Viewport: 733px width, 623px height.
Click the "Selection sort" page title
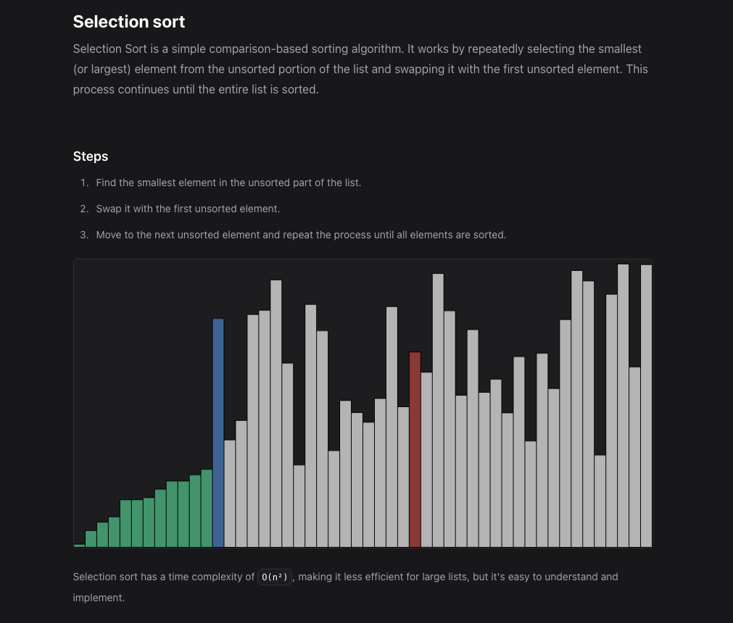(x=129, y=22)
